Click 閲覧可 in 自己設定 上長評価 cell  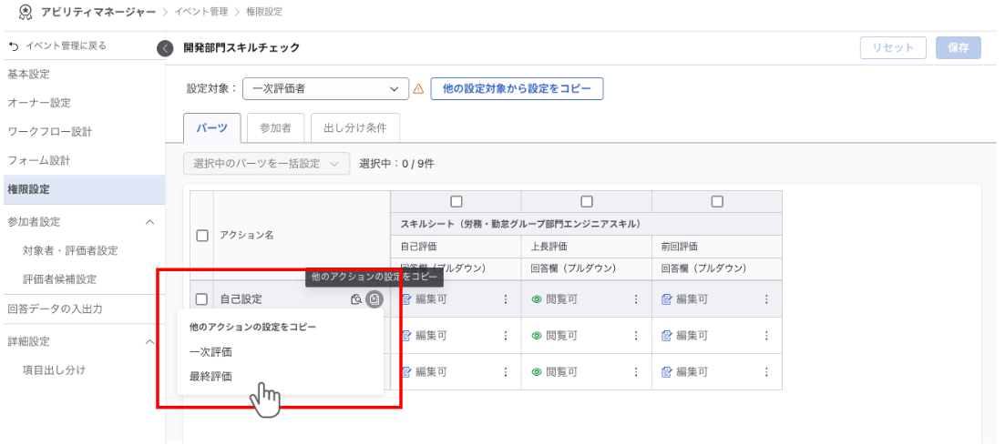pos(561,299)
